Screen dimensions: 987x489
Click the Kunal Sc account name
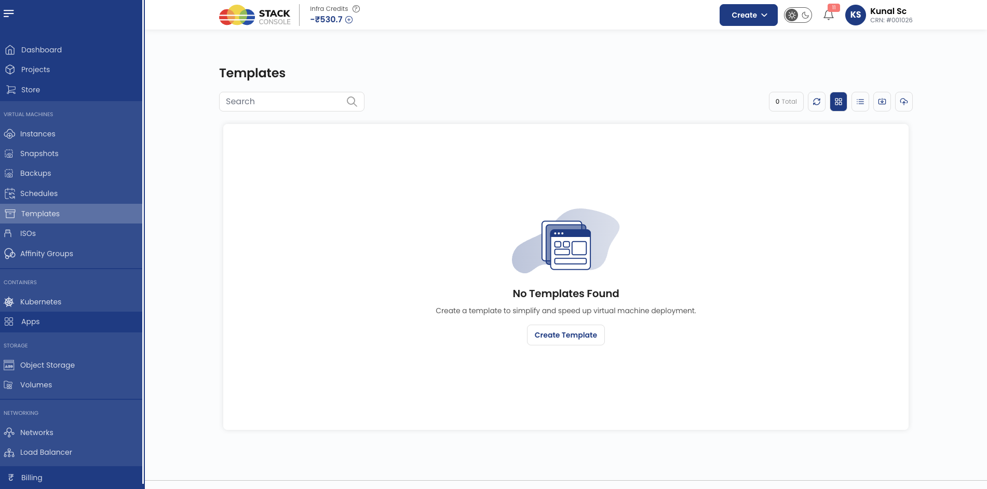tap(888, 11)
